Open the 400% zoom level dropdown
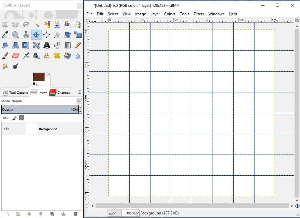 [x=137, y=213]
